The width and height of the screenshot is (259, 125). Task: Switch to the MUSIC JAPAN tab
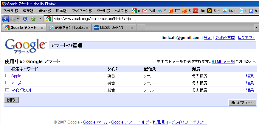[114, 28]
